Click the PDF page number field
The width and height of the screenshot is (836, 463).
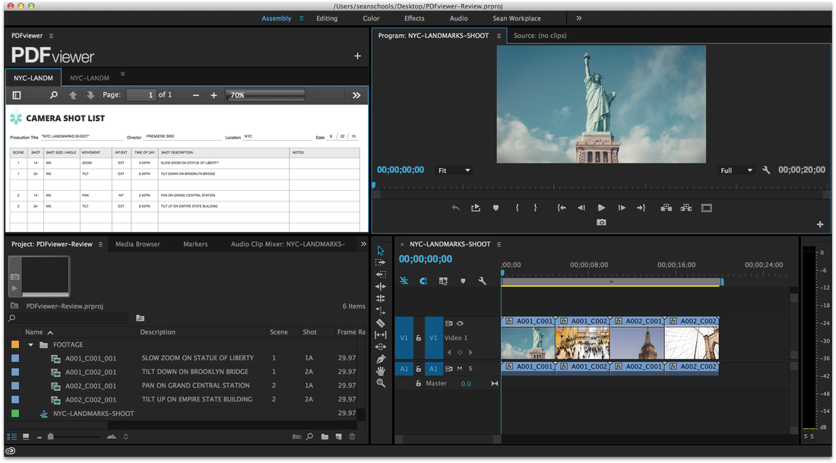click(141, 95)
